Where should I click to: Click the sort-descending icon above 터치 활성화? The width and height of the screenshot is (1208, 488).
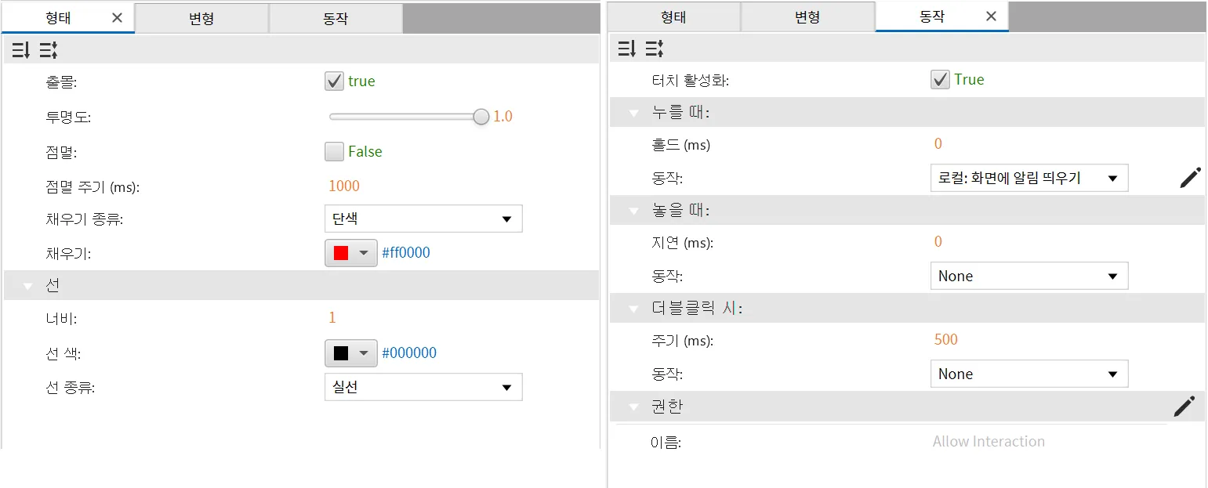pos(626,49)
